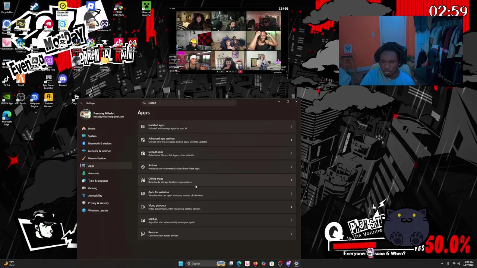
Task: Launch Roblox desktop shortcut
Action: tap(91, 8)
